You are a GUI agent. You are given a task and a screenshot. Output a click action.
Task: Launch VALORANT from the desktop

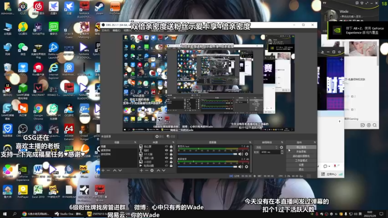[x=38, y=90]
